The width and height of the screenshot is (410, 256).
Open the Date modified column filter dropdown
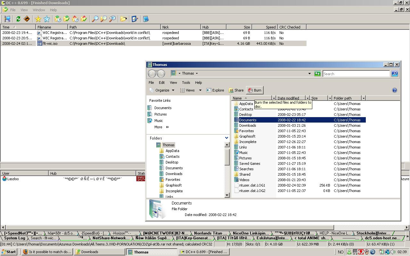[307, 98]
